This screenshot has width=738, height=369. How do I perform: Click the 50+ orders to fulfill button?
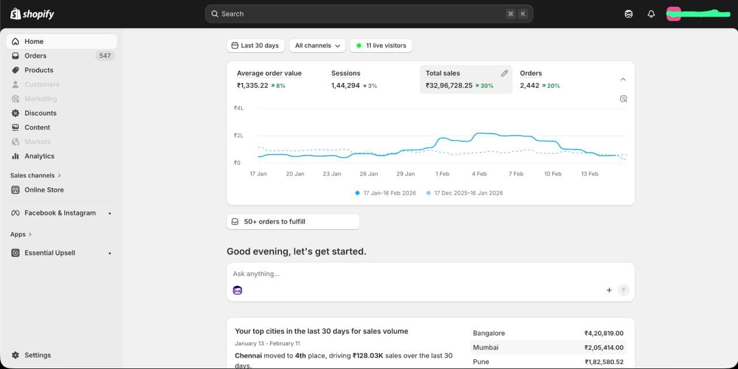[293, 222]
